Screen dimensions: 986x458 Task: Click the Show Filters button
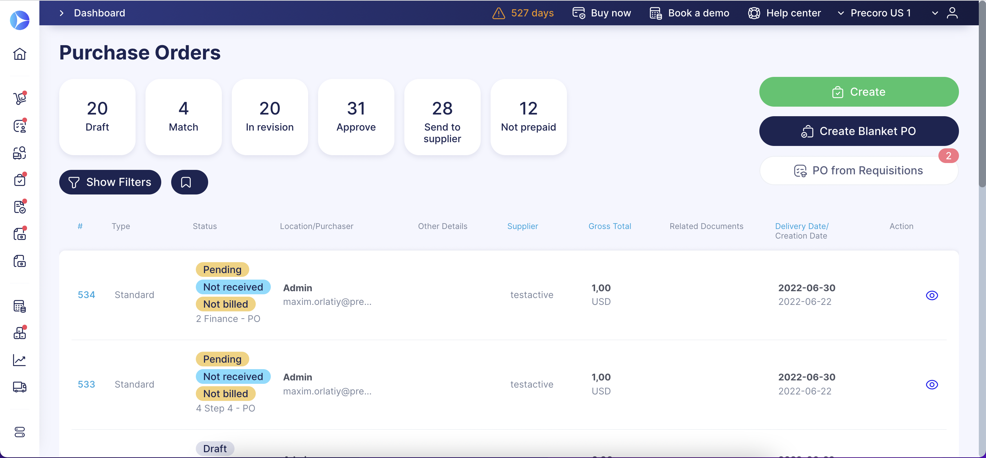(110, 182)
